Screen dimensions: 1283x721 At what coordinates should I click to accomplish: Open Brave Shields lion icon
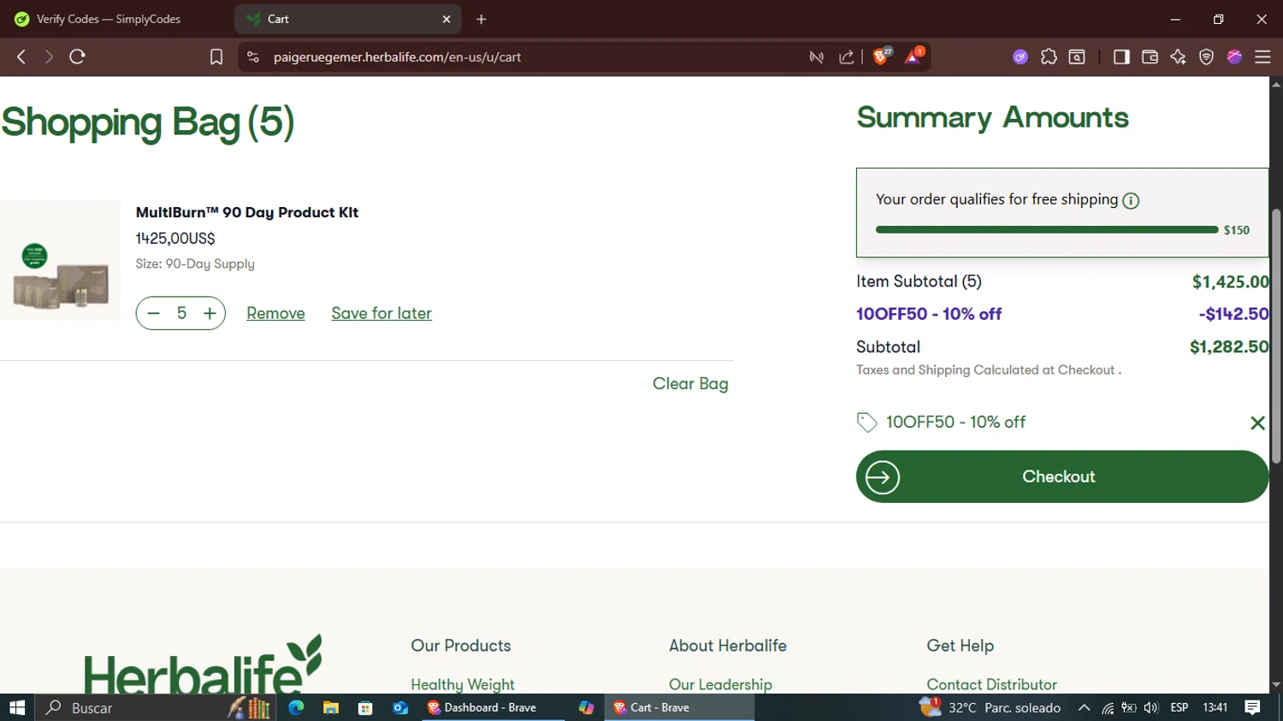pos(881,56)
